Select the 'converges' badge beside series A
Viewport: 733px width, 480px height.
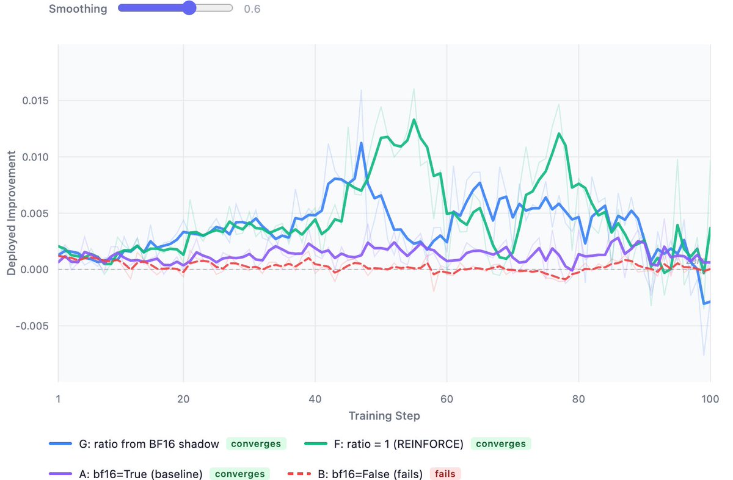[x=239, y=474]
